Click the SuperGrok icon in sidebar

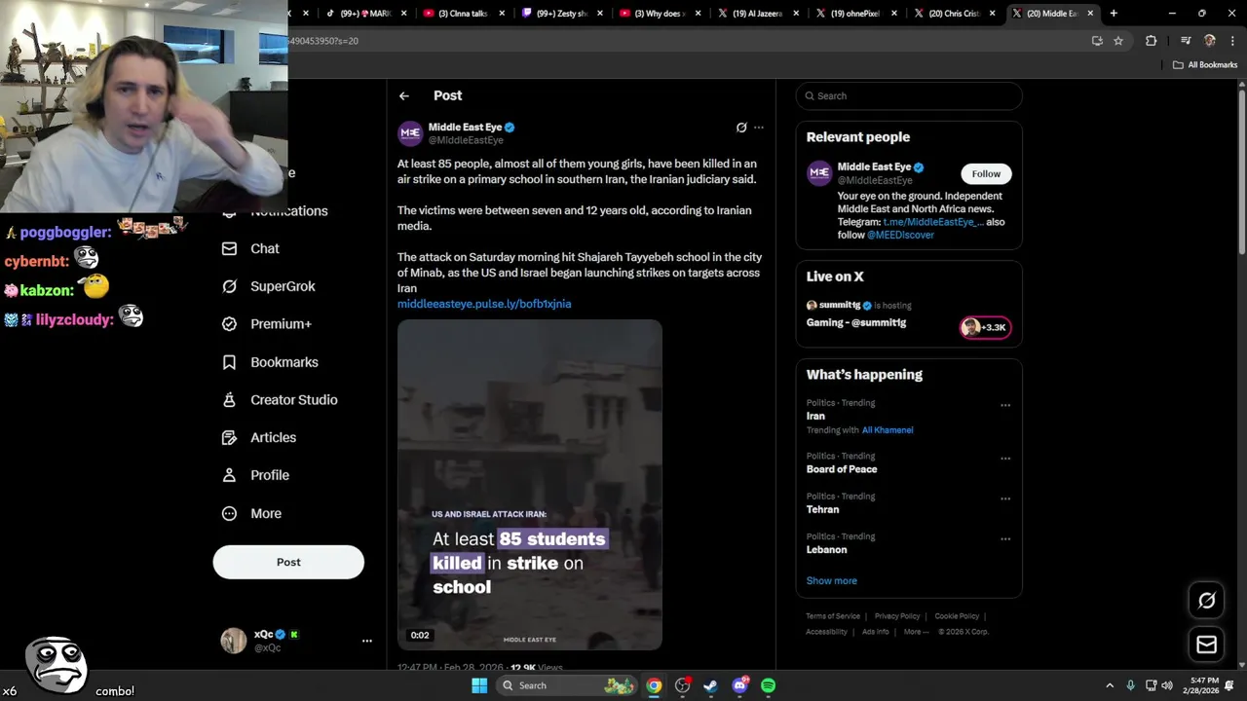[229, 286]
